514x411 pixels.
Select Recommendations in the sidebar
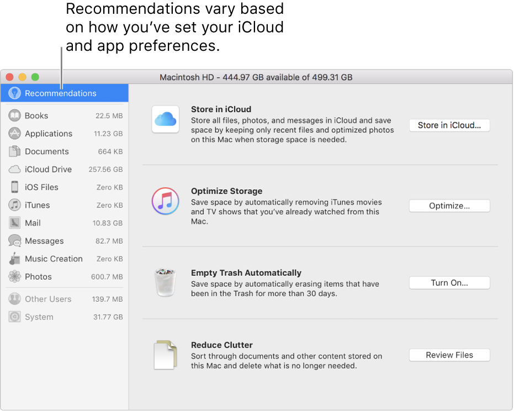(x=60, y=93)
